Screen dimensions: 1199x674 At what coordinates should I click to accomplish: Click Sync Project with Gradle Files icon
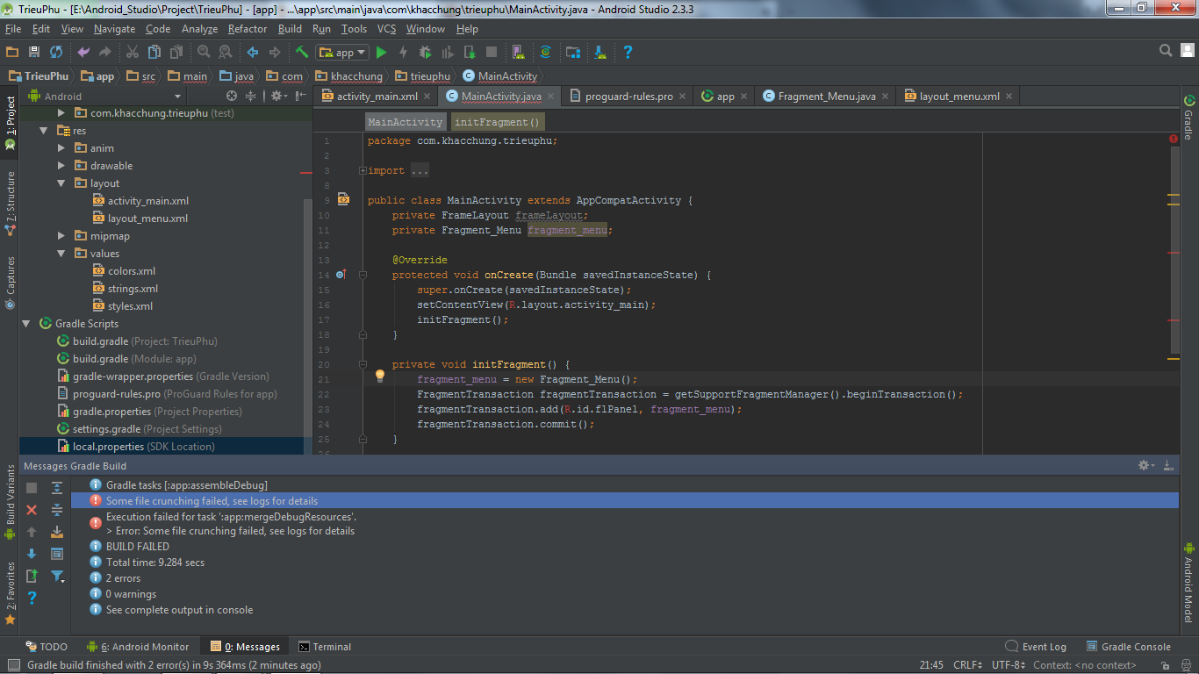point(545,53)
